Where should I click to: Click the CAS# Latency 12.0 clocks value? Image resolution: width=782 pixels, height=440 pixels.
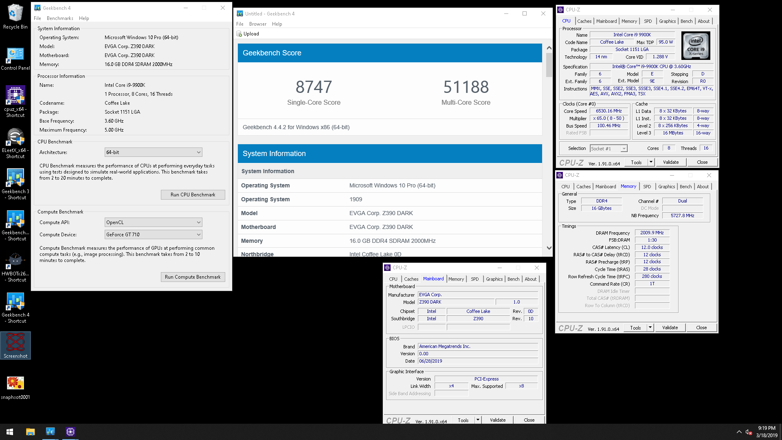(x=652, y=247)
